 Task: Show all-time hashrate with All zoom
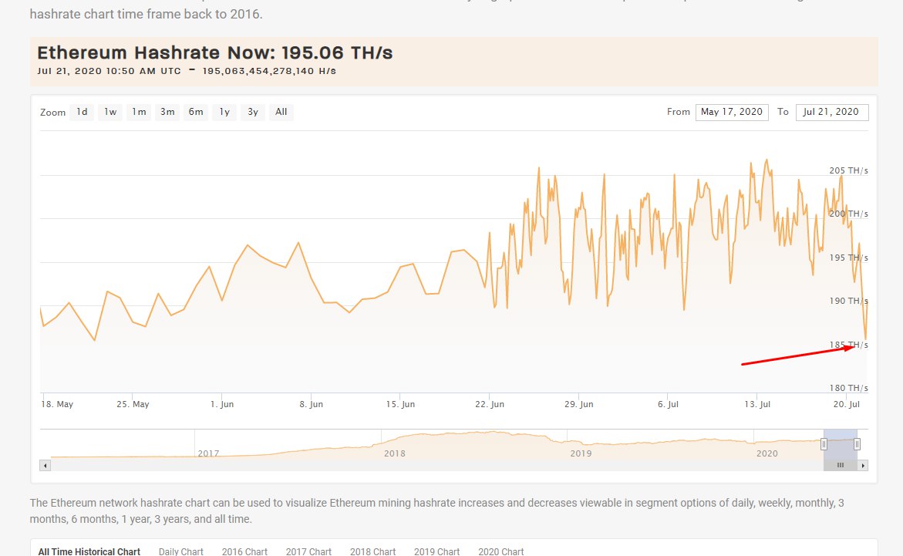(x=281, y=112)
